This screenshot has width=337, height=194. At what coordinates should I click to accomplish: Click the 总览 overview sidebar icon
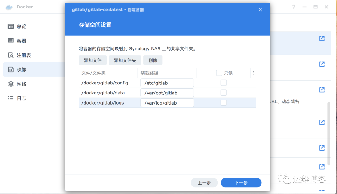click(11, 27)
